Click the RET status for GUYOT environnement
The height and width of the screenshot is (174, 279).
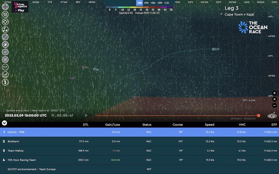pos(149,169)
